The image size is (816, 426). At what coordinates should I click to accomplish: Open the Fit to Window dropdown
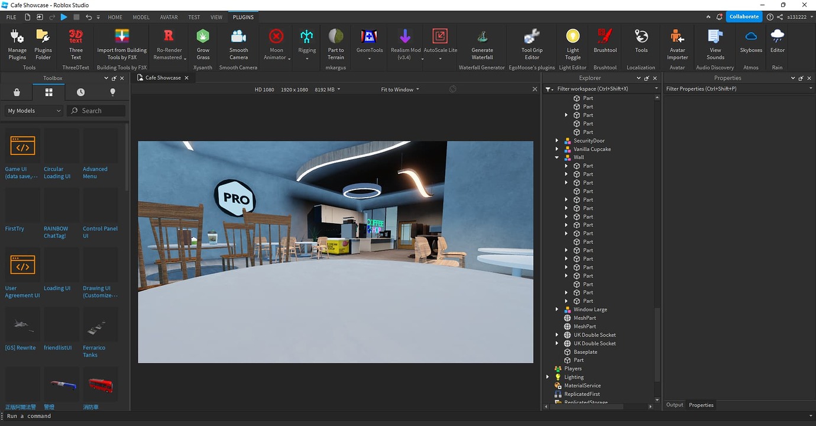tap(399, 89)
